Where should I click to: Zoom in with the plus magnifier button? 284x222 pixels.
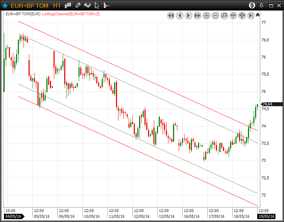(206, 15)
